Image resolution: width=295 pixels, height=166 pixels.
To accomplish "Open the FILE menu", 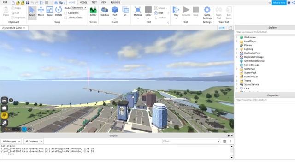I will 5,2.
